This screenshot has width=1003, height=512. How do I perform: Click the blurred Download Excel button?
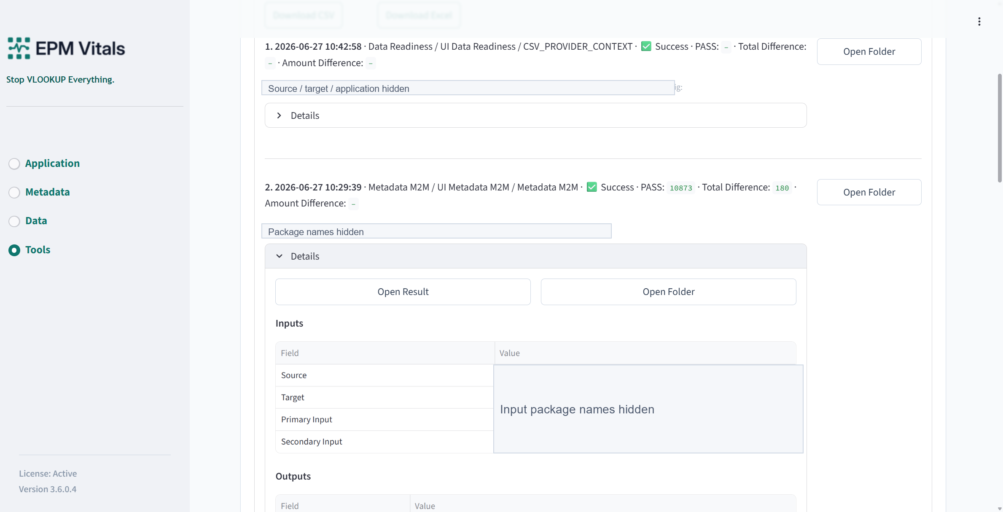point(419,15)
